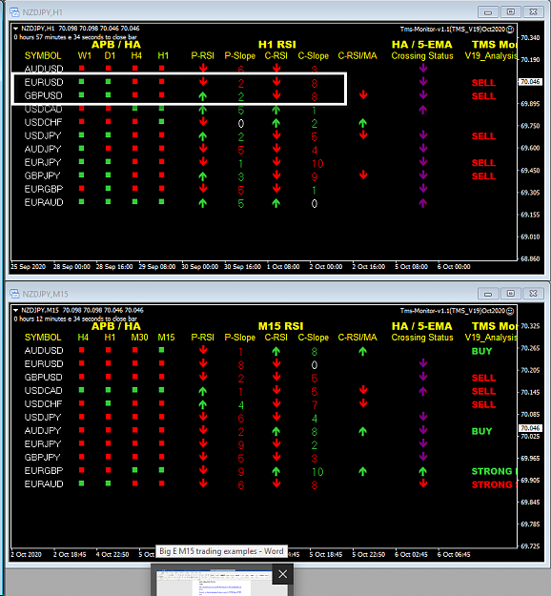The image size is (551, 596).
Task: Click the 'H1 RSI' heading
Action: (277, 45)
